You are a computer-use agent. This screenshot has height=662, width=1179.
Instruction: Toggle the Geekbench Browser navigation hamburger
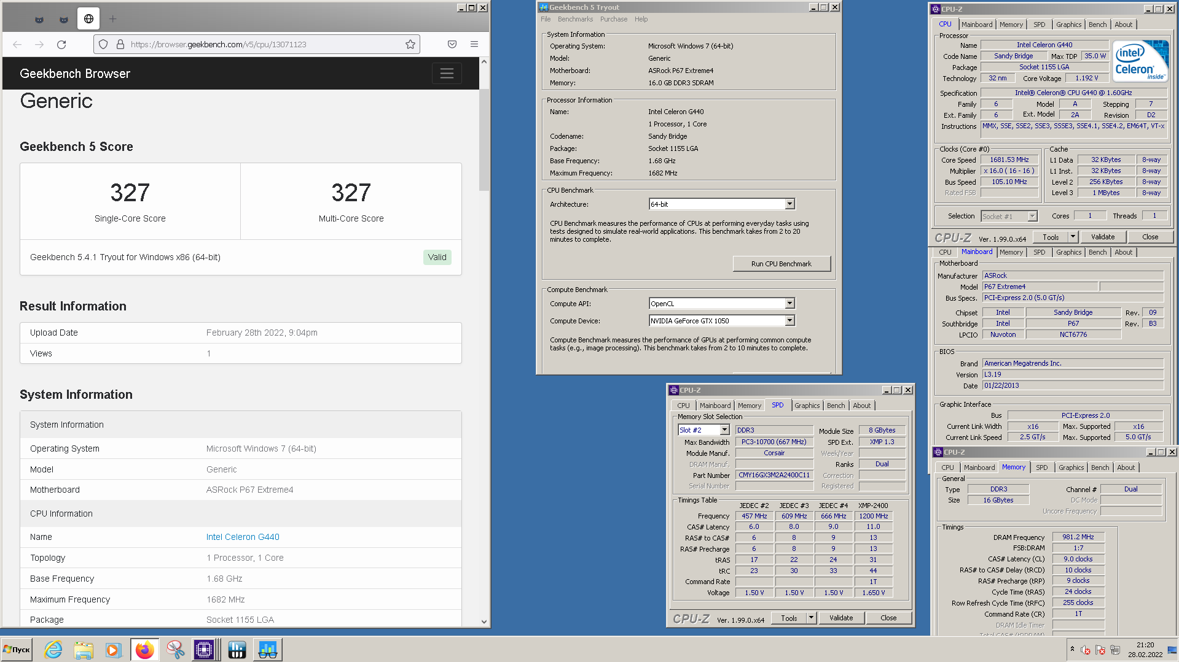[x=447, y=74]
